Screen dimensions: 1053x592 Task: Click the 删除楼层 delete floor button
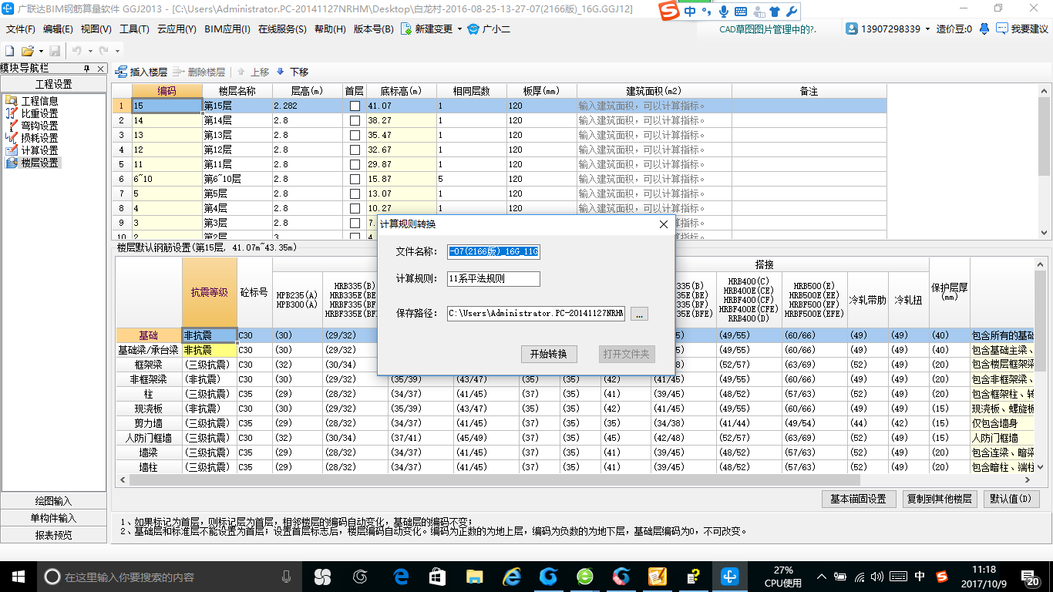(x=200, y=72)
